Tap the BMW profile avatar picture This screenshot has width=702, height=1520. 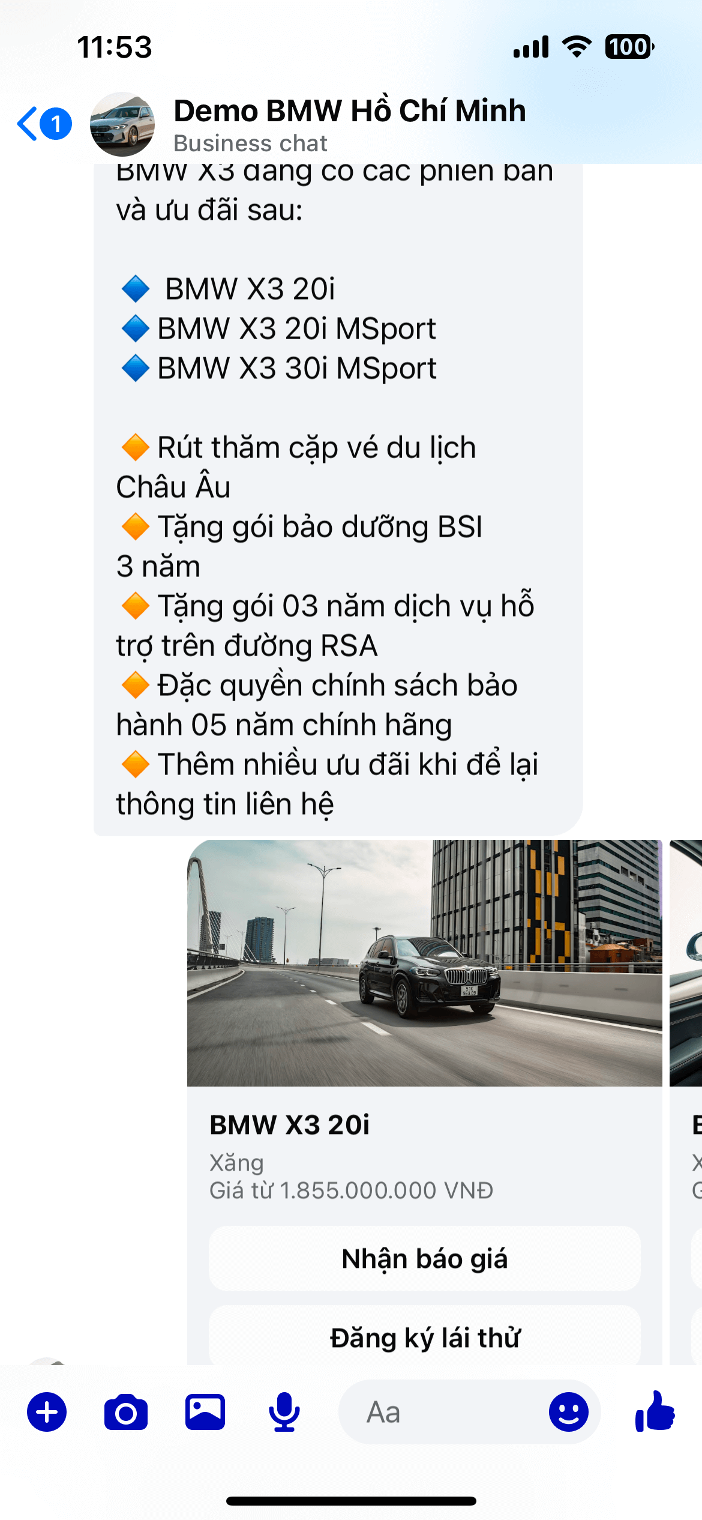(122, 124)
